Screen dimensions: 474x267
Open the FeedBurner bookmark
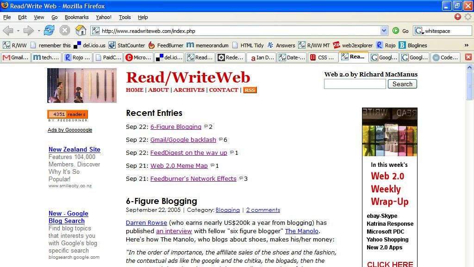click(x=166, y=45)
